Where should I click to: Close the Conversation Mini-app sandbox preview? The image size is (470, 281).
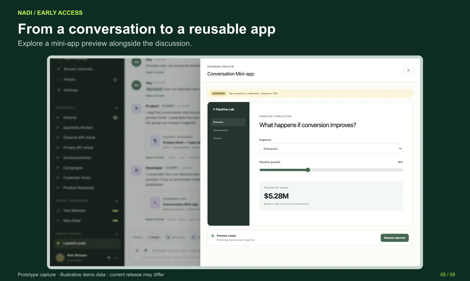408,70
